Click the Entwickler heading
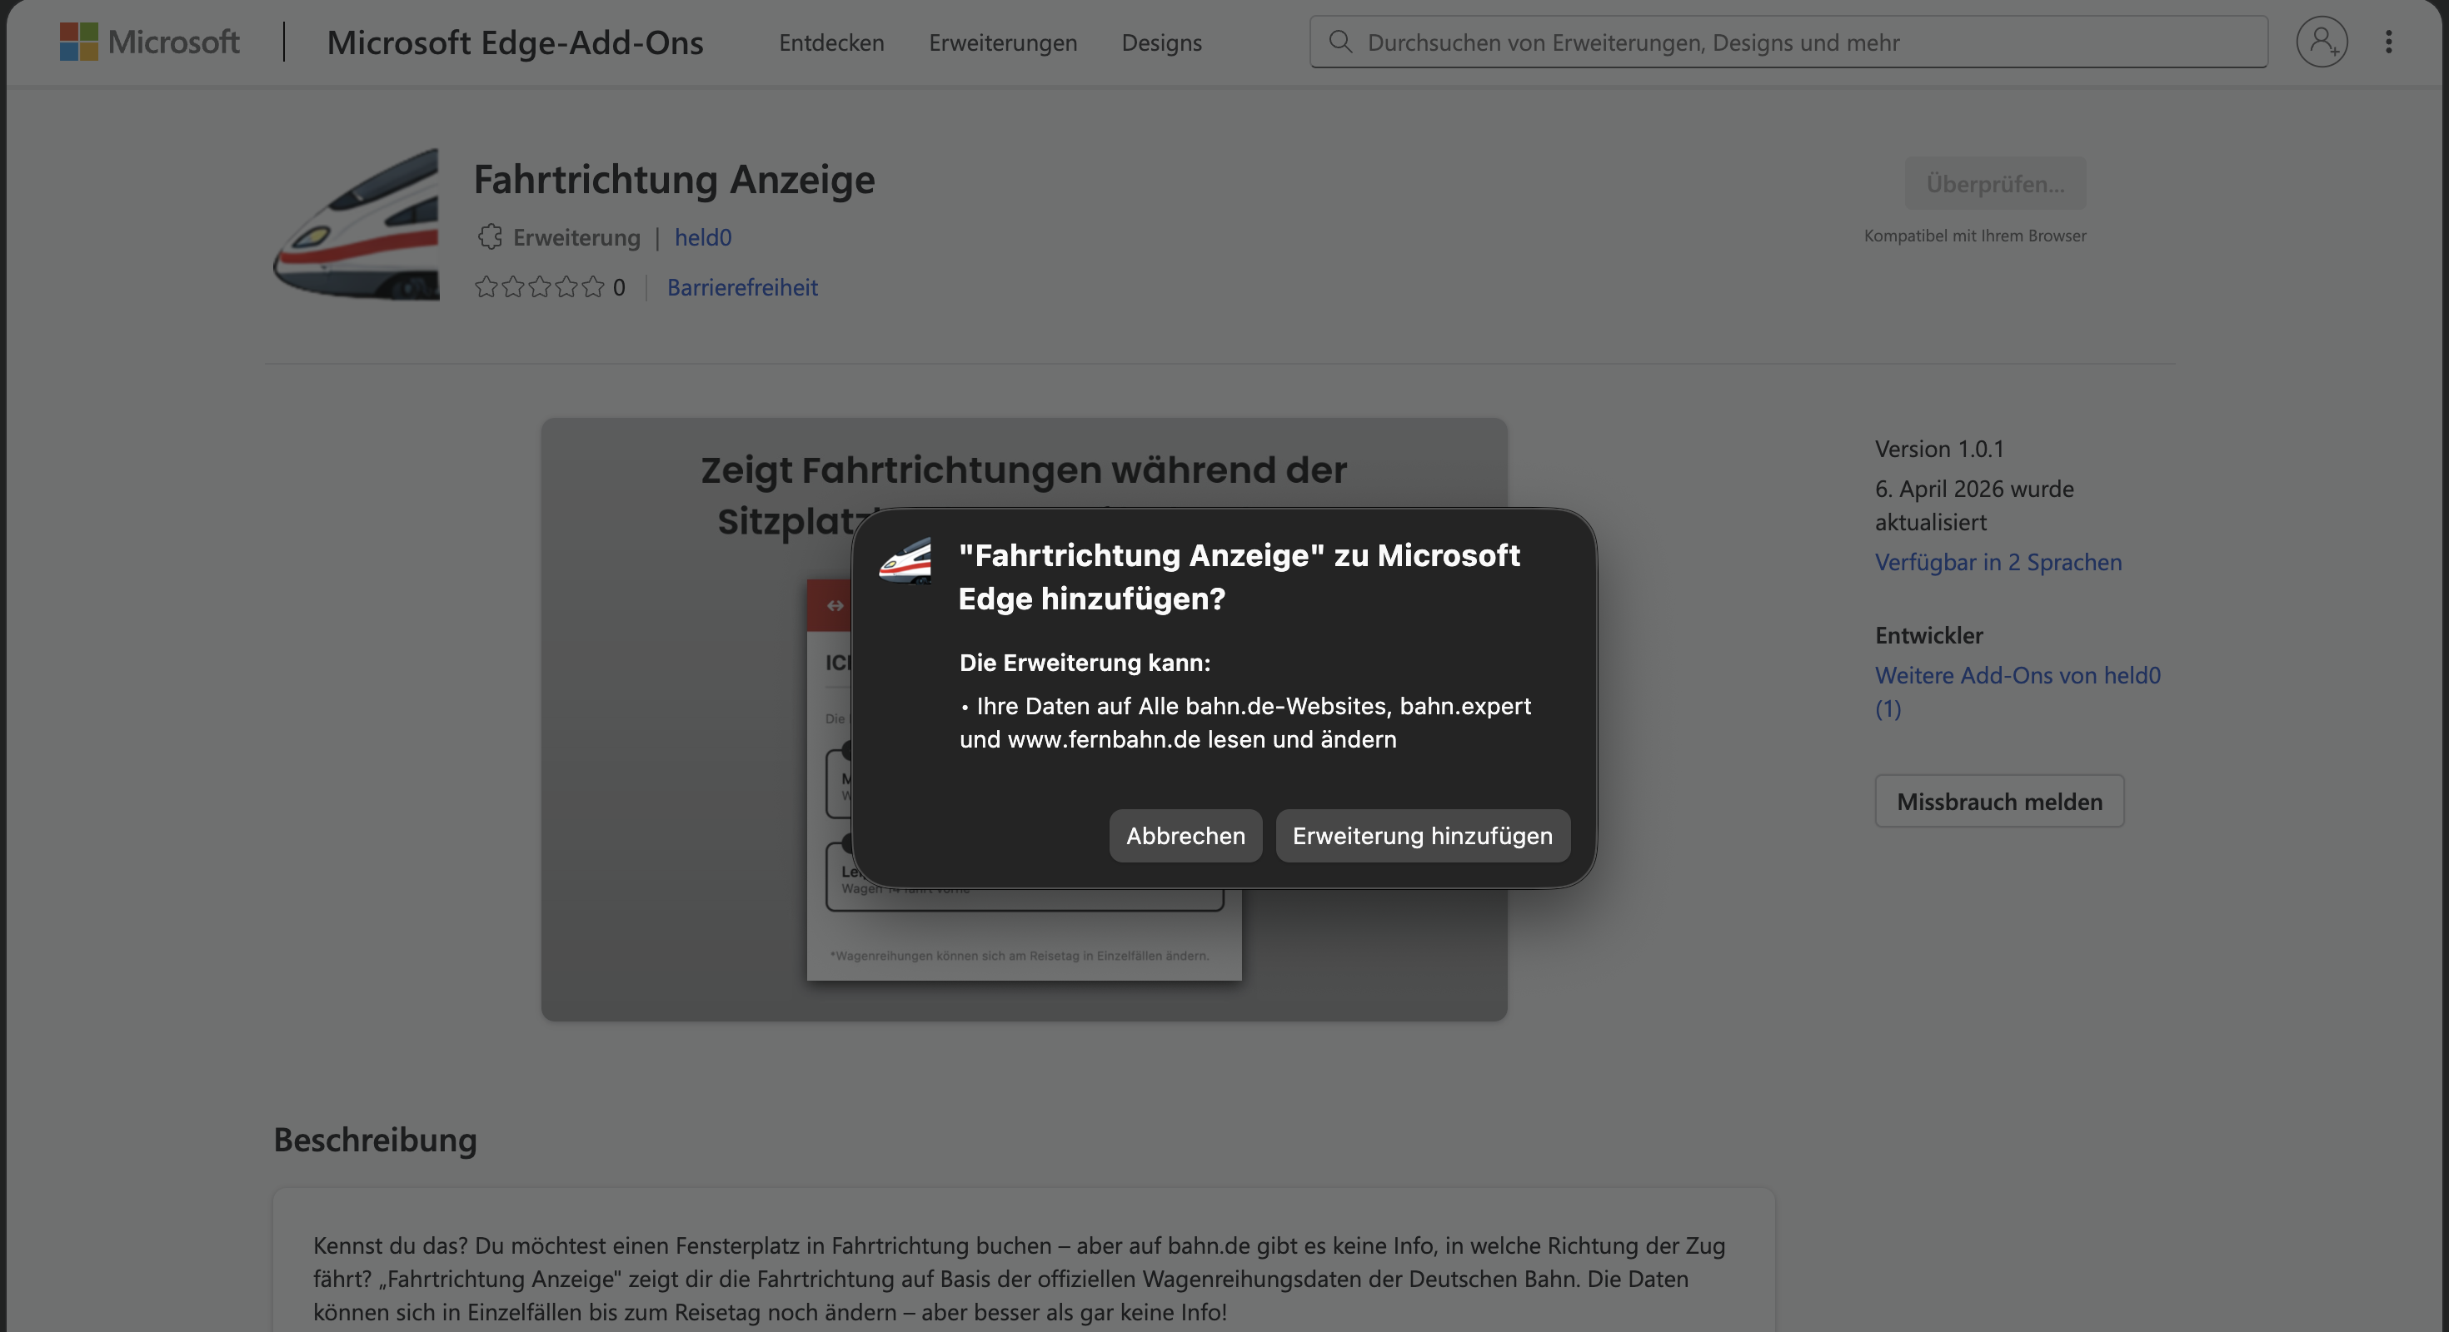The image size is (2449, 1332). click(x=1929, y=634)
